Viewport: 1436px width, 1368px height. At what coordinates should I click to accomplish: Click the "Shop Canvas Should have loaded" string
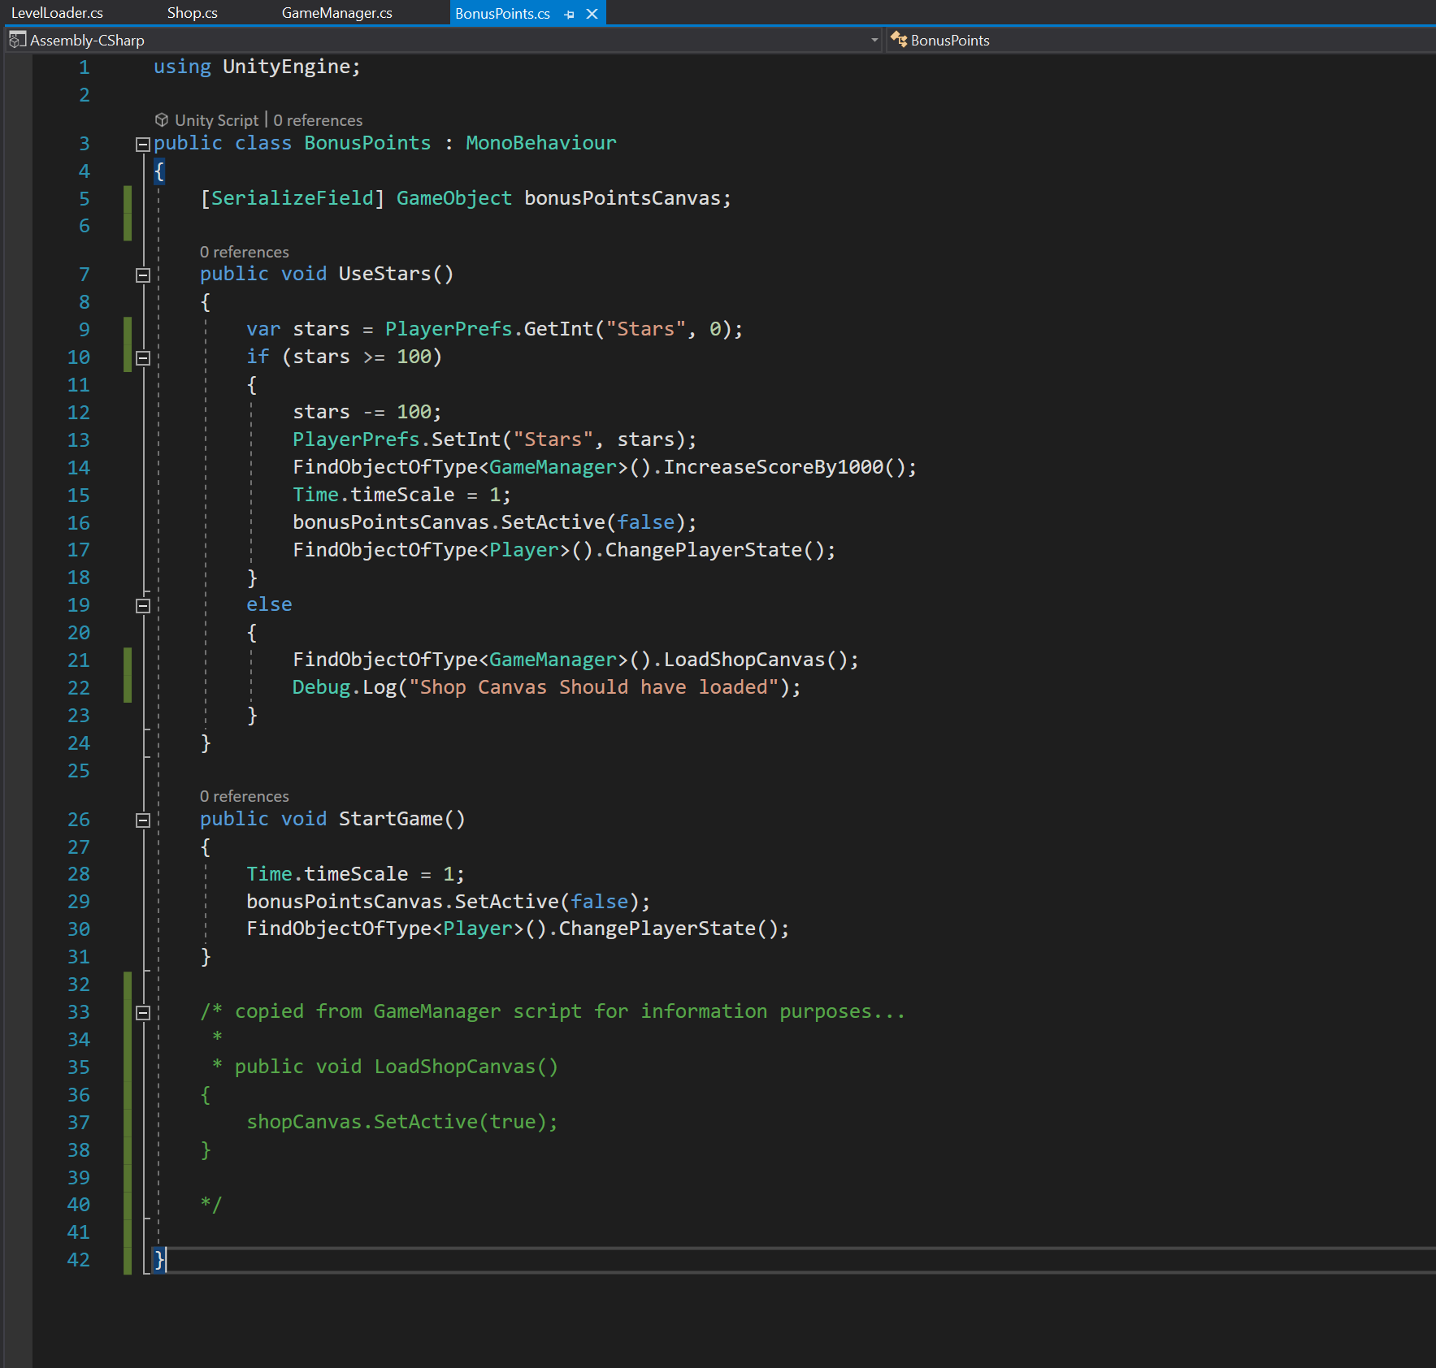coord(593,687)
